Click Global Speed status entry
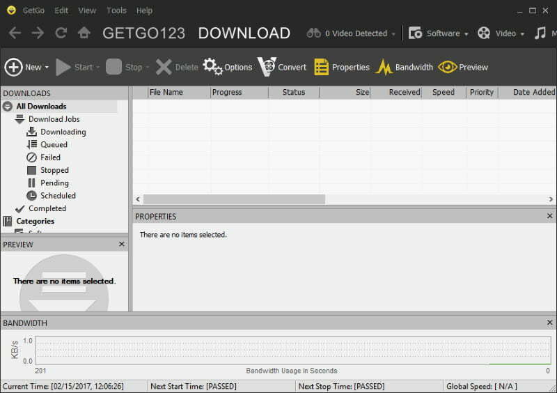Screen dimensions: 557x393 481,386
